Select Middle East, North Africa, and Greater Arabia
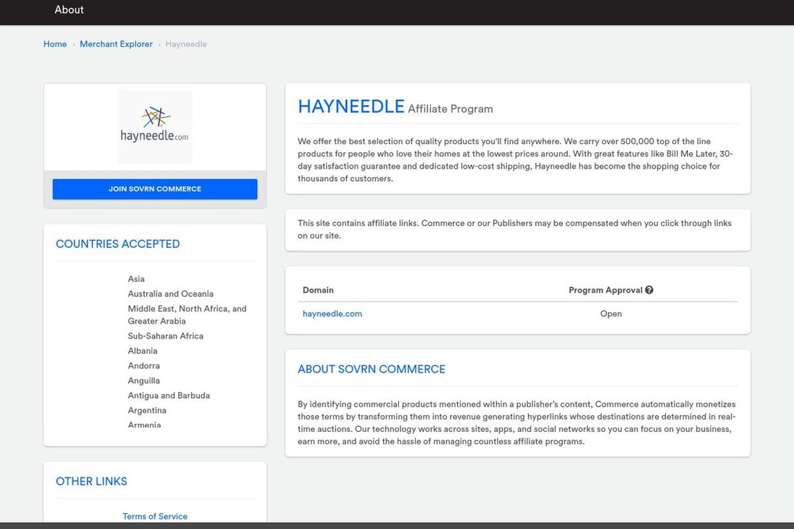This screenshot has height=529, width=794. point(187,315)
